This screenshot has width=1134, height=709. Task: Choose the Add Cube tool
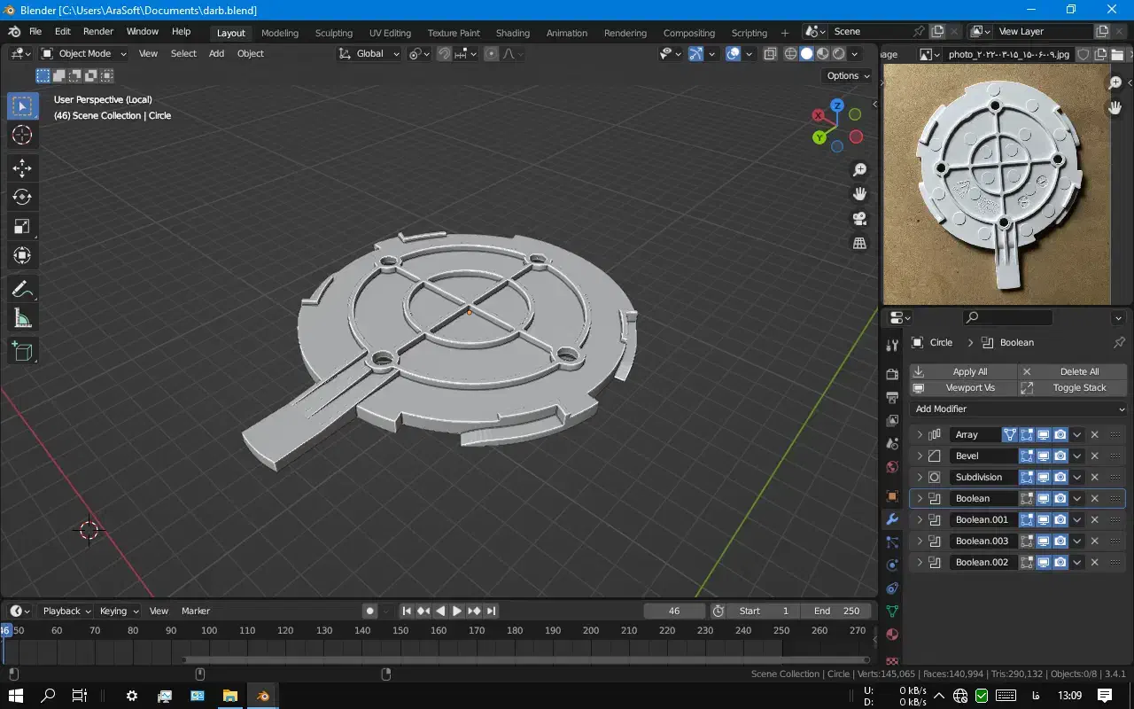coord(22,352)
